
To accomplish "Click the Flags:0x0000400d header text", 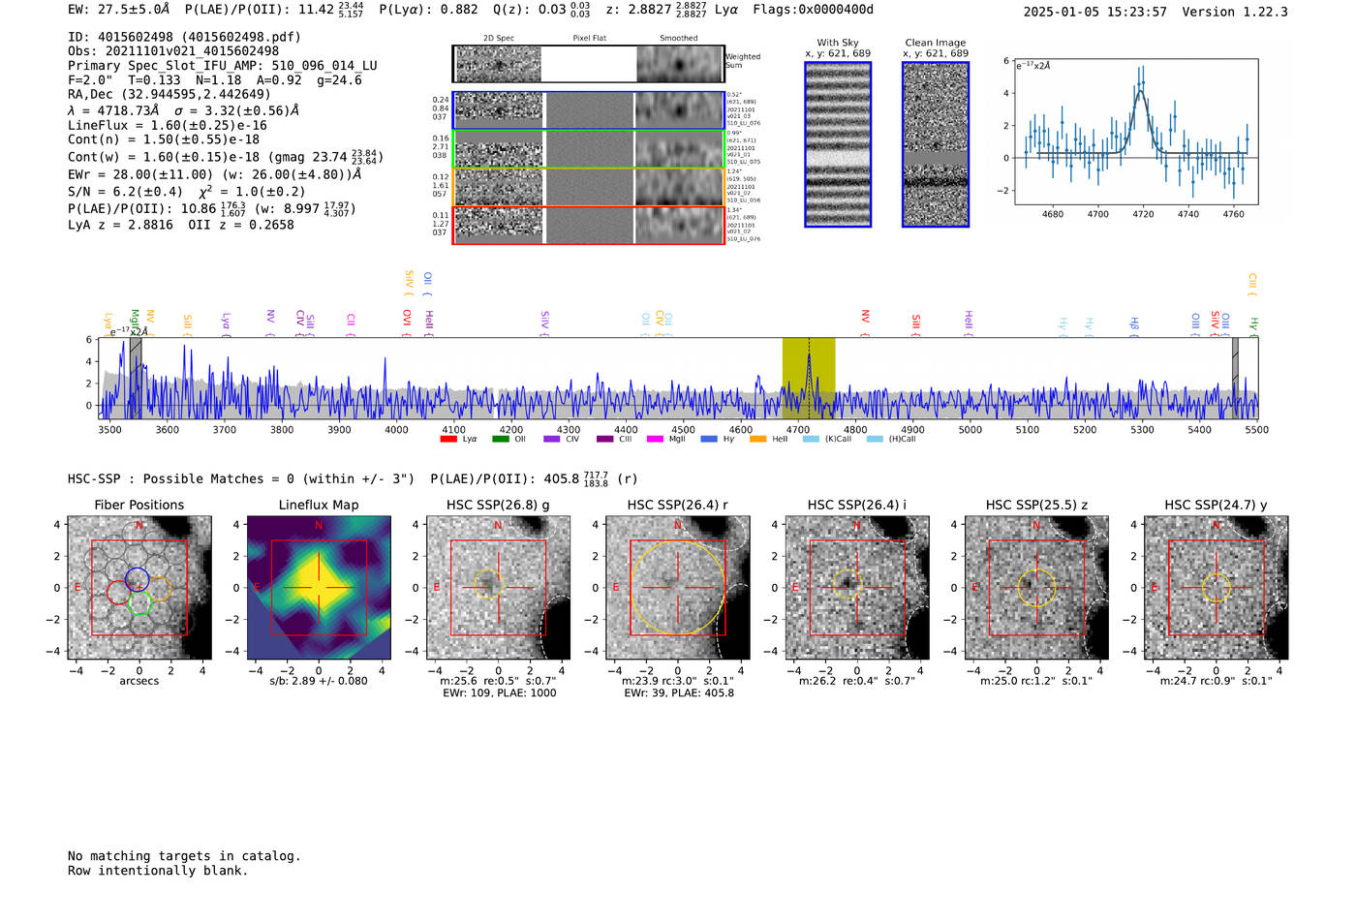I will point(814,10).
